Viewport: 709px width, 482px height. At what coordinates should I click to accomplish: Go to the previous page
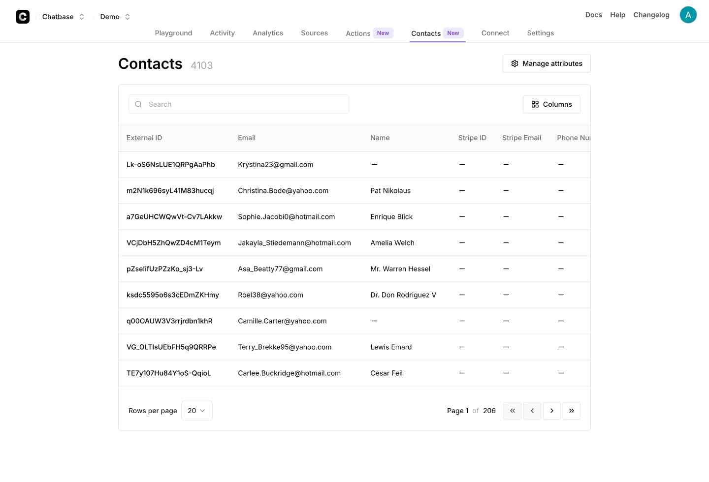[x=532, y=411]
